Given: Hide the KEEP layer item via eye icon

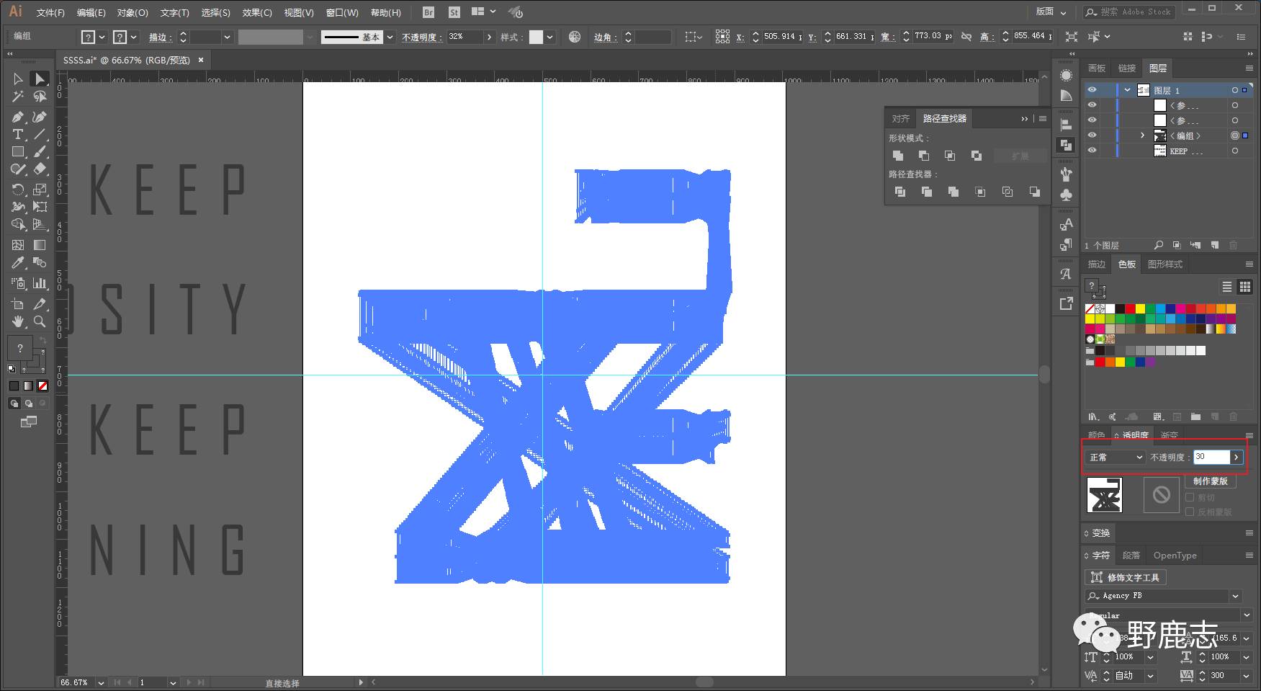Looking at the screenshot, I should pos(1092,151).
